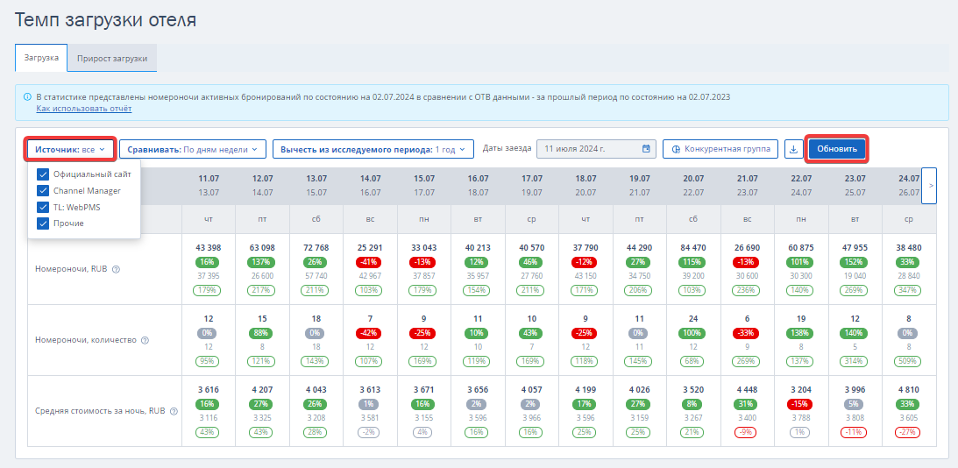Toggle the Channel Manager checkbox
This screenshot has height=468, width=958.
point(43,191)
